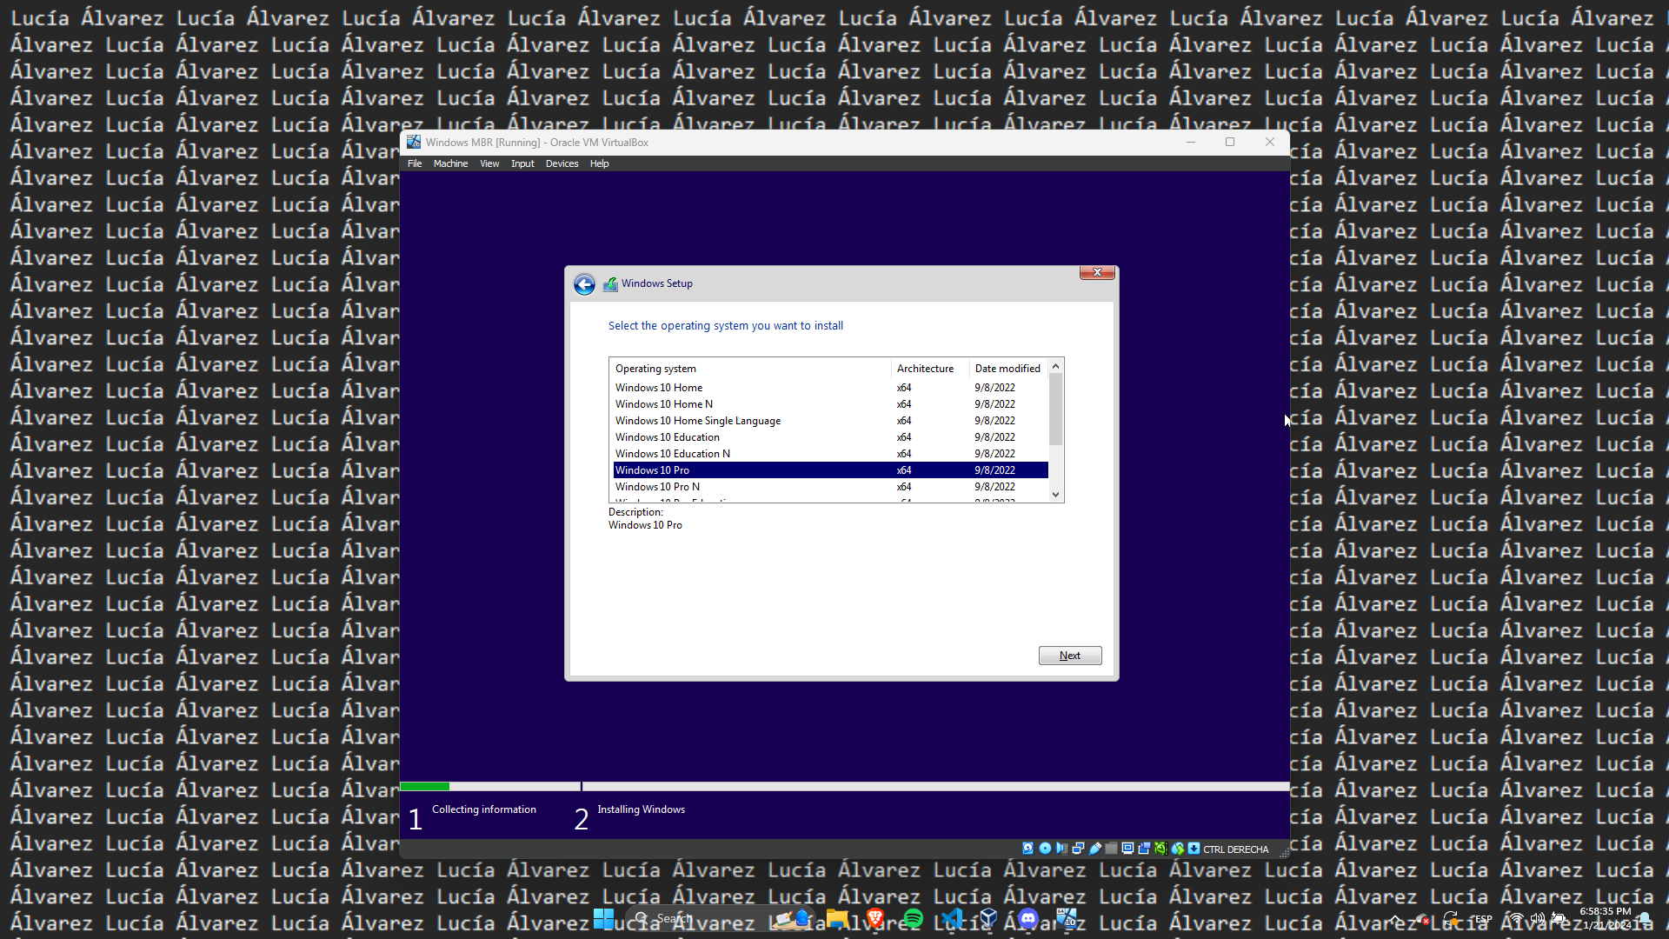Click the Architecture column header

pos(925,369)
